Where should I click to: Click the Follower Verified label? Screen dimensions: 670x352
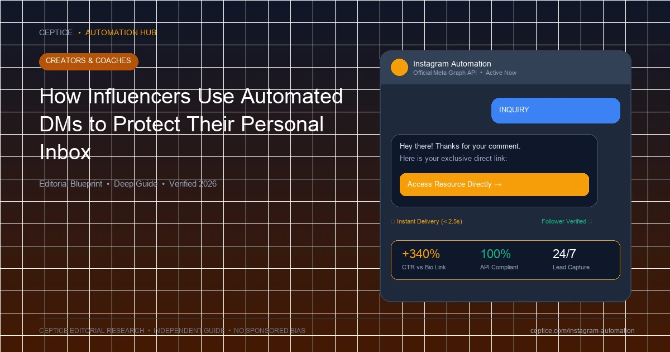(564, 222)
